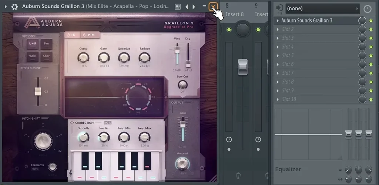Click the Inertia knob
The image size is (379, 185).
104,137
